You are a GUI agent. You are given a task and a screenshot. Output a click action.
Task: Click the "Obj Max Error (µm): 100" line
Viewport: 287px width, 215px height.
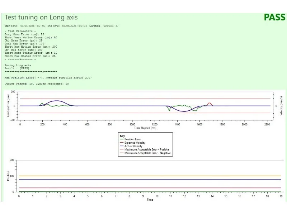point(23,50)
